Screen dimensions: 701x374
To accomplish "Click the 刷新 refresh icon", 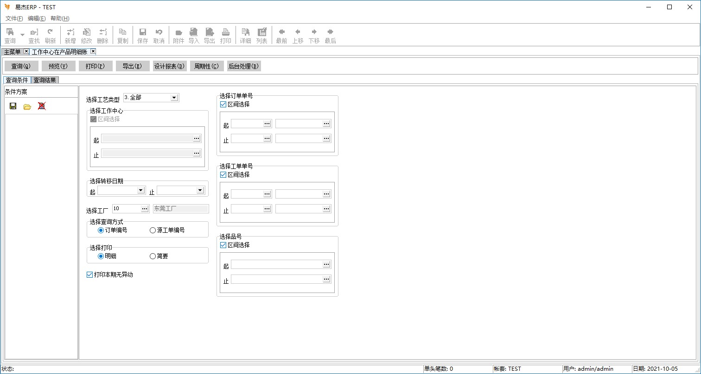I will click(x=50, y=32).
